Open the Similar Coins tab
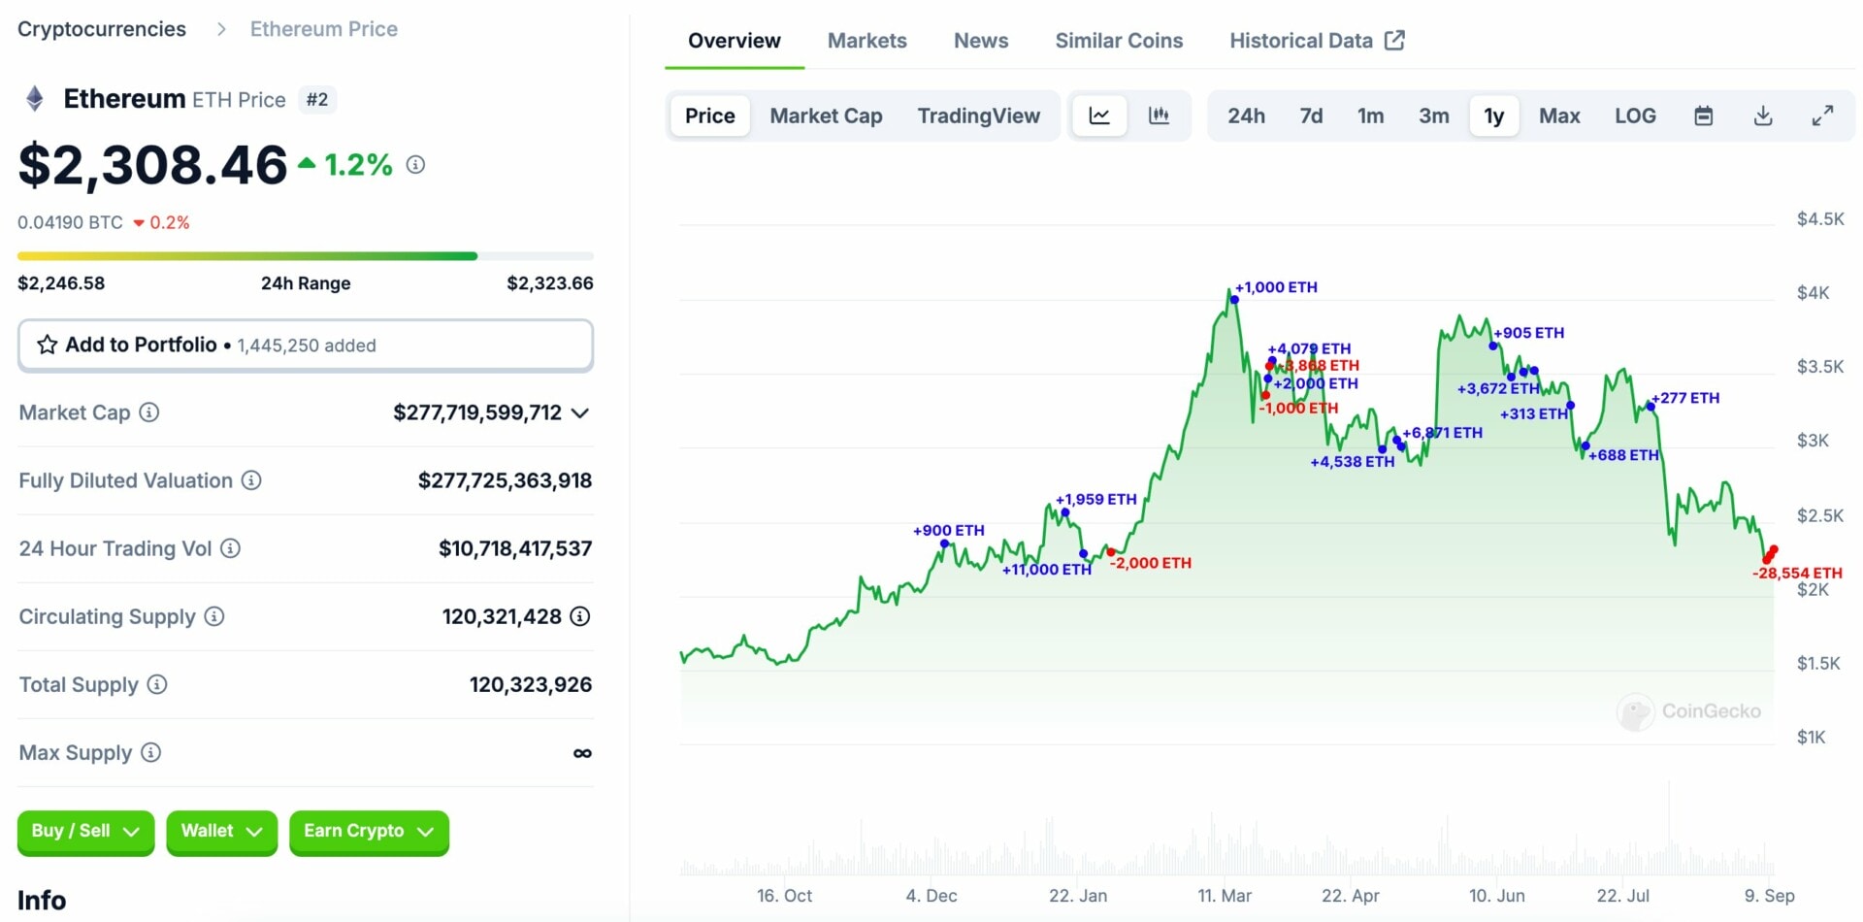This screenshot has width=1863, height=922. point(1119,41)
